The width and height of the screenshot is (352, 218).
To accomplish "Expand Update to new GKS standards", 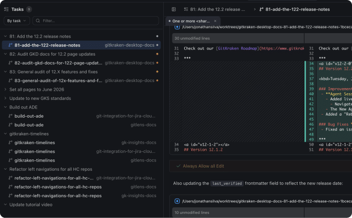I will pyautogui.click(x=6, y=98).
